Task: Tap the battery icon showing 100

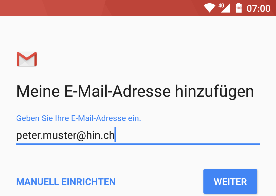Action: (x=239, y=8)
